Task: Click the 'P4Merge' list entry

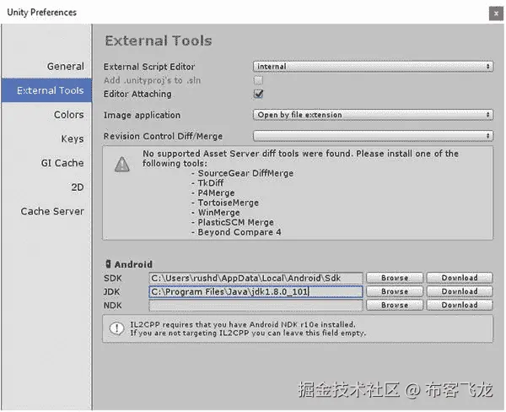Action: click(216, 192)
